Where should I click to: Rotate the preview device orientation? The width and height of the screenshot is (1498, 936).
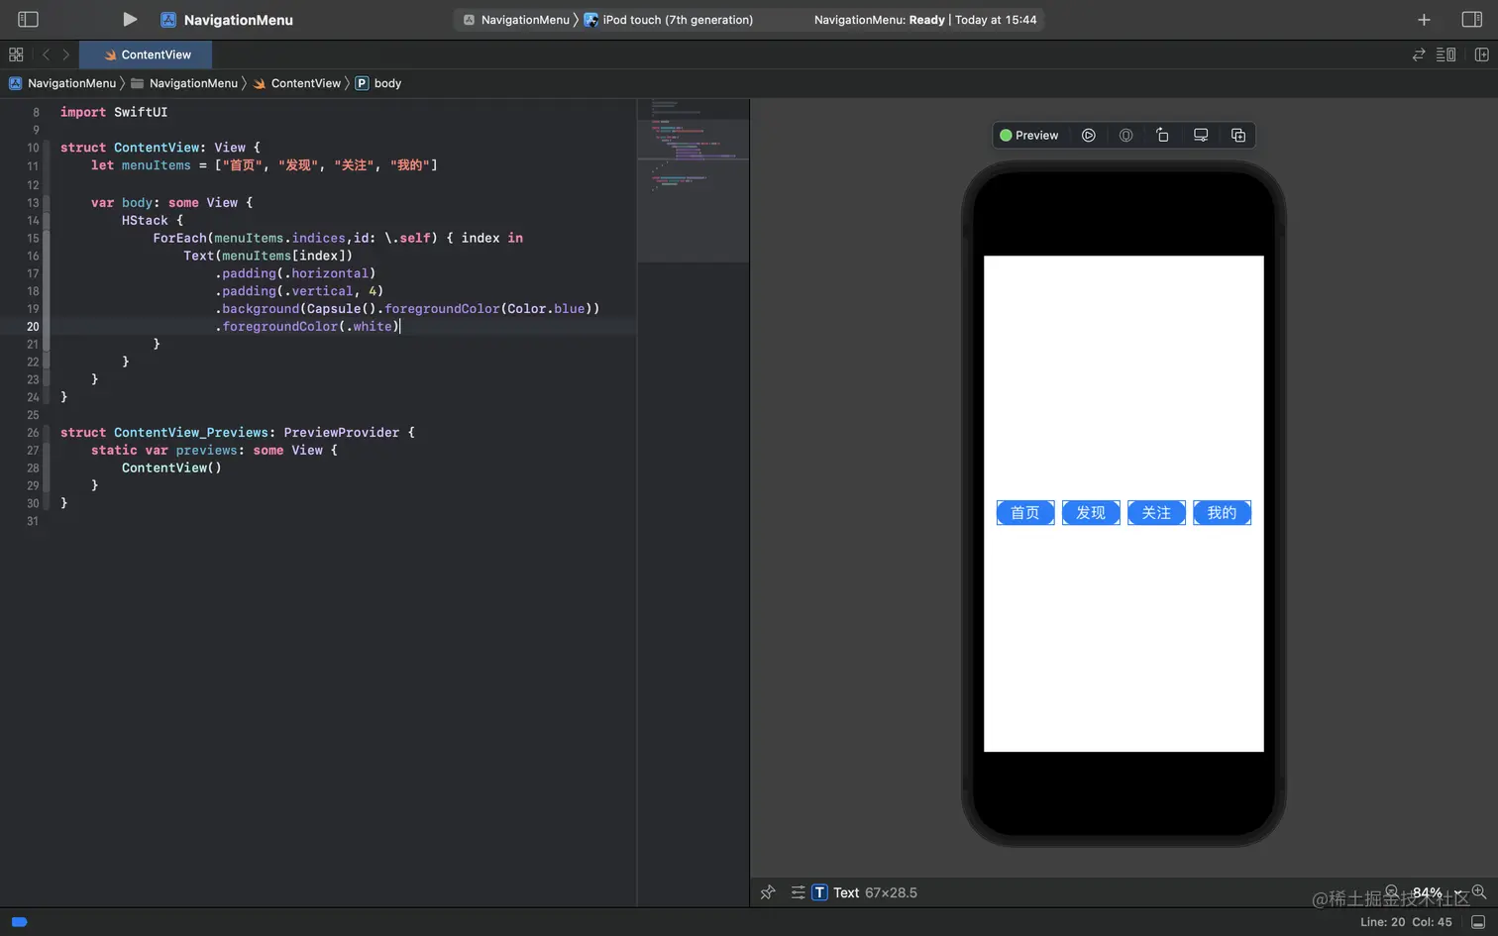1163,135
